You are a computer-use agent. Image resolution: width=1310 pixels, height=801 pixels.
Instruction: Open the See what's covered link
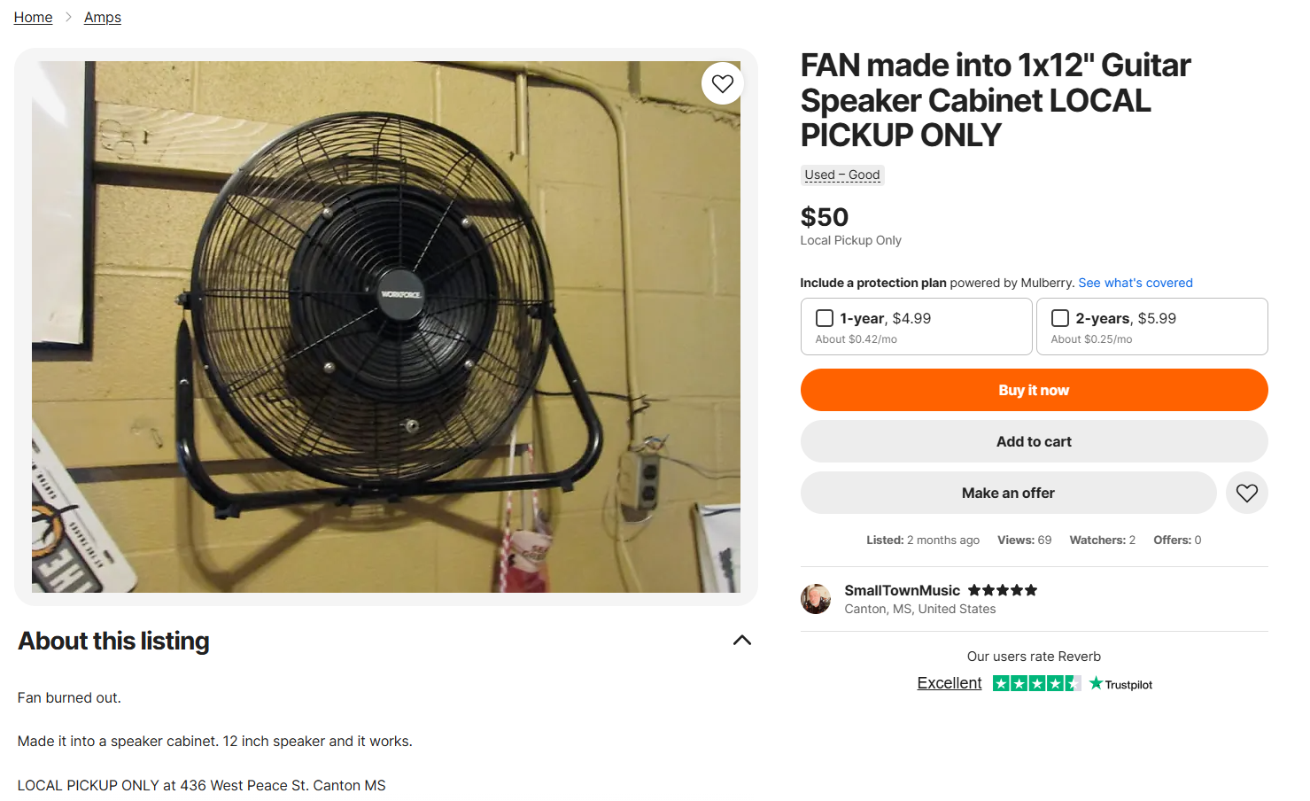click(1136, 283)
